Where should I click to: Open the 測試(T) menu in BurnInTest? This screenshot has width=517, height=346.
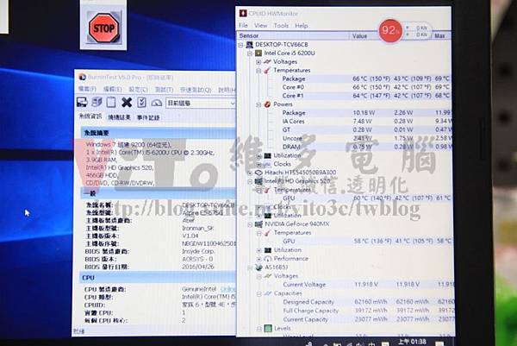165,90
